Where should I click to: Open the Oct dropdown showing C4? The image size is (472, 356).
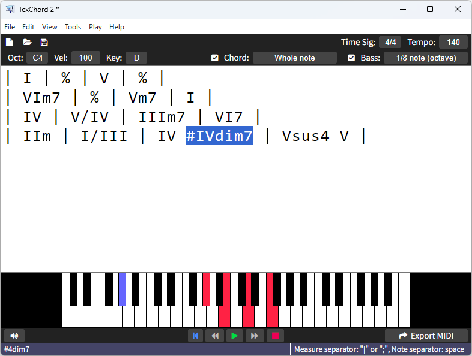point(37,58)
